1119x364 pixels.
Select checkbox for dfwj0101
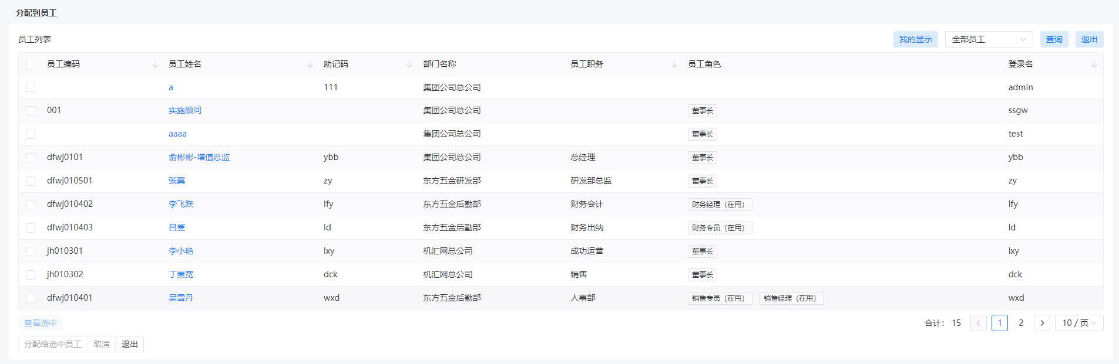pyautogui.click(x=31, y=158)
